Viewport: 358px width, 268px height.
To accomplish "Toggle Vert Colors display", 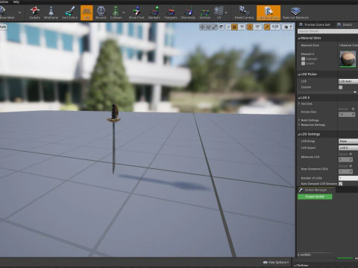I will pyautogui.click(x=69, y=13).
